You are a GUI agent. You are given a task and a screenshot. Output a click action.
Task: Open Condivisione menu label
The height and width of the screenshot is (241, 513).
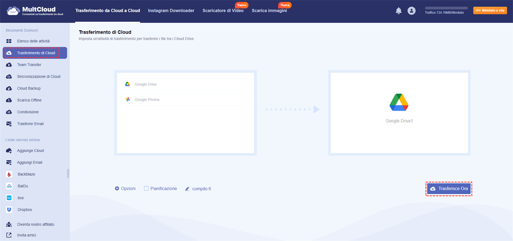(x=28, y=112)
